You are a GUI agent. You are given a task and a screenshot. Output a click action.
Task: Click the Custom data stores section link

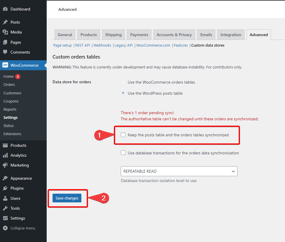click(208, 45)
